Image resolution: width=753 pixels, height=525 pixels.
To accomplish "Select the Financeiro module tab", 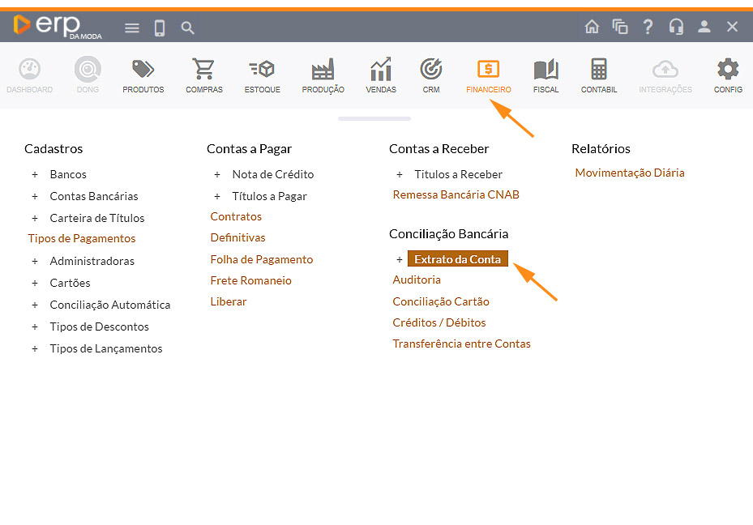I will (x=489, y=75).
